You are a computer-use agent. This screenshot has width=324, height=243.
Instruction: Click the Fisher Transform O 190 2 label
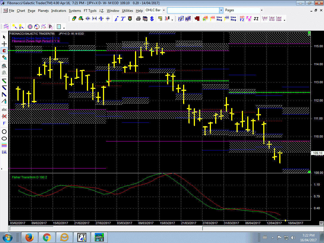30,177
